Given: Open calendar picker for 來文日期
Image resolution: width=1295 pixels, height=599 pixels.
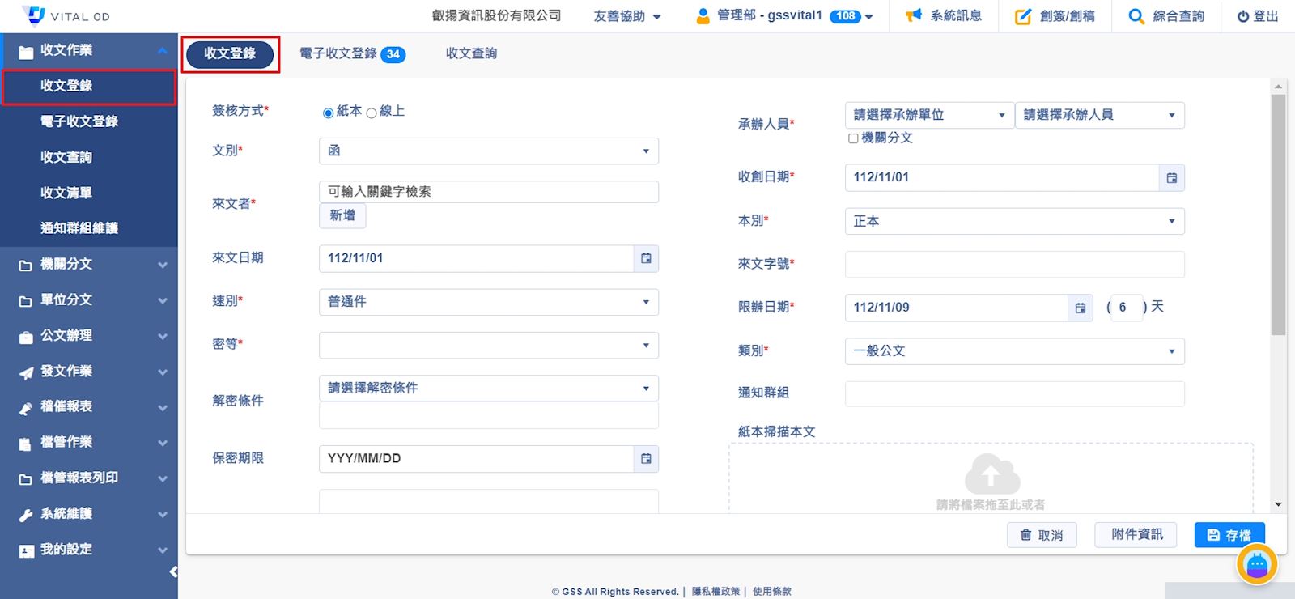Looking at the screenshot, I should (x=646, y=258).
